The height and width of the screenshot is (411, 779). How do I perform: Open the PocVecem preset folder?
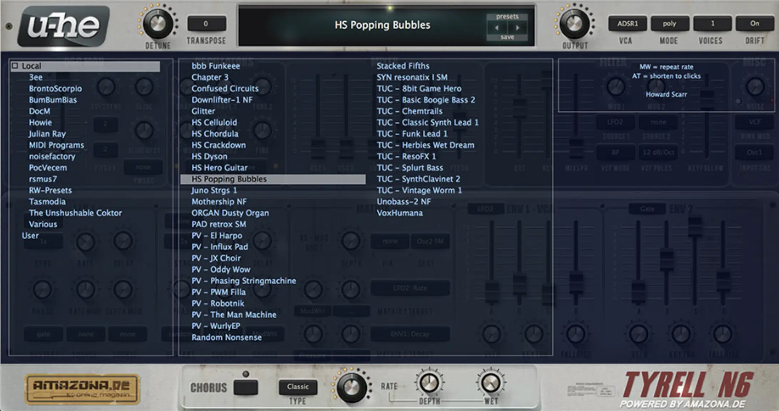click(48, 168)
